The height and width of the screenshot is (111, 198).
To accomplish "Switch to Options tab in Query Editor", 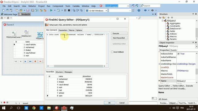I will tap(79, 30).
